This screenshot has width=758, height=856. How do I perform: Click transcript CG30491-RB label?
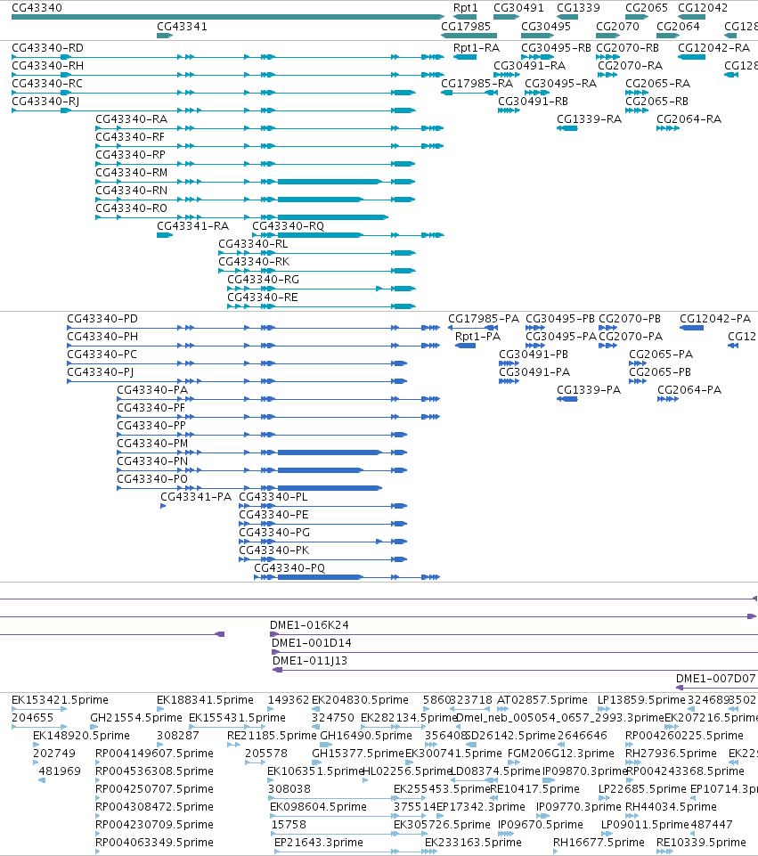click(x=534, y=102)
